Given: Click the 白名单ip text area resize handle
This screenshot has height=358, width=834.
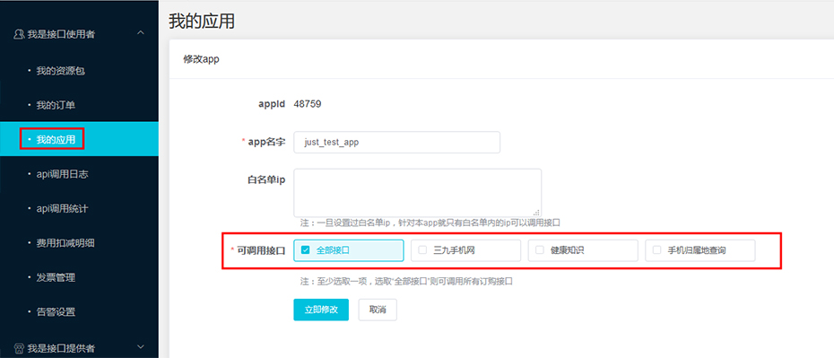Looking at the screenshot, I should click(536, 212).
